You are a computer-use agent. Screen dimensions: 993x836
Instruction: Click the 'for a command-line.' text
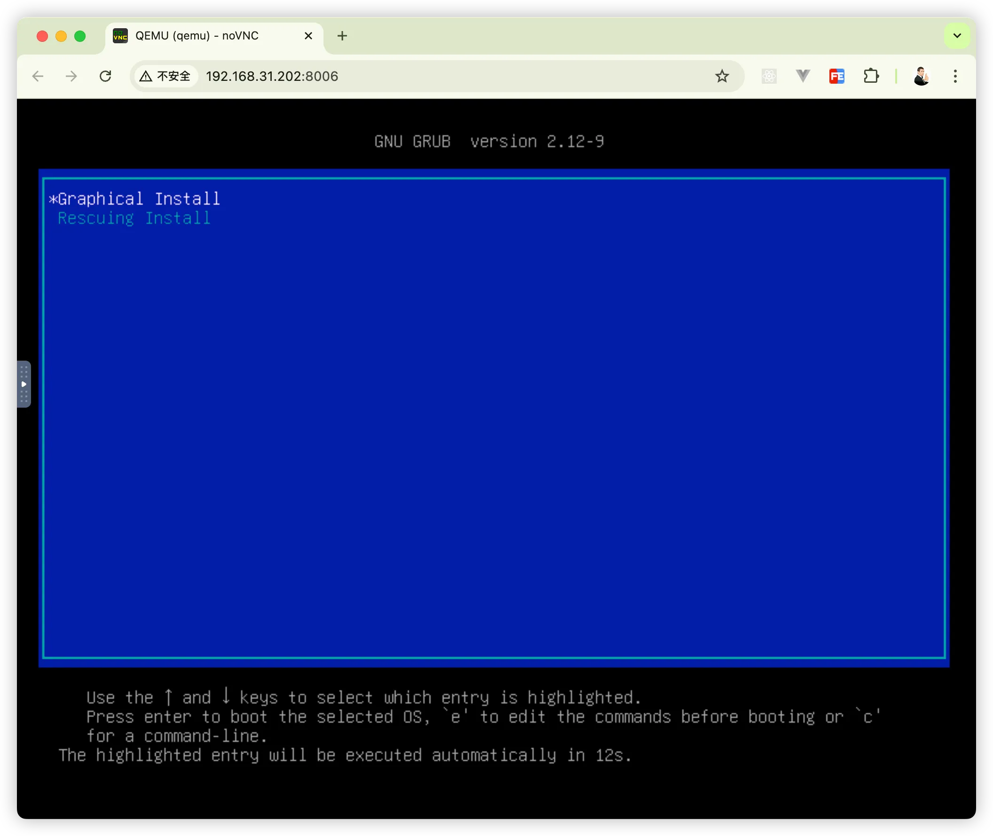(x=177, y=736)
